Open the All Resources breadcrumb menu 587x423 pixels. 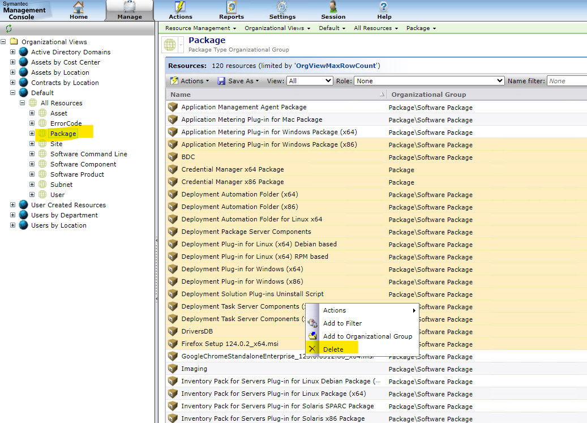[x=376, y=28]
